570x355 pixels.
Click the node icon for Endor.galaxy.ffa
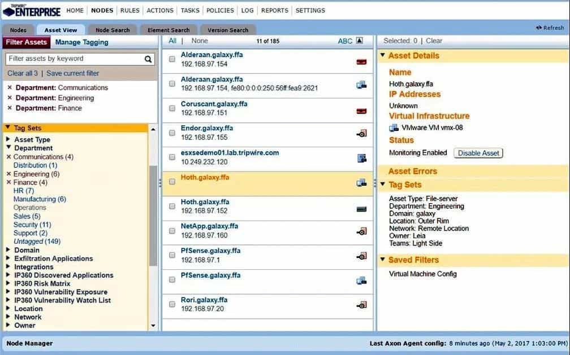pos(361,134)
